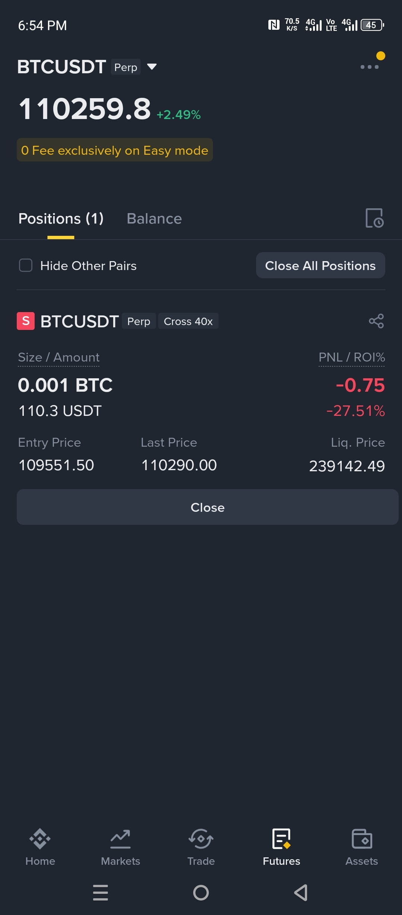The width and height of the screenshot is (402, 915).
Task: Tap the Size / Amount unit label
Action: point(59,357)
